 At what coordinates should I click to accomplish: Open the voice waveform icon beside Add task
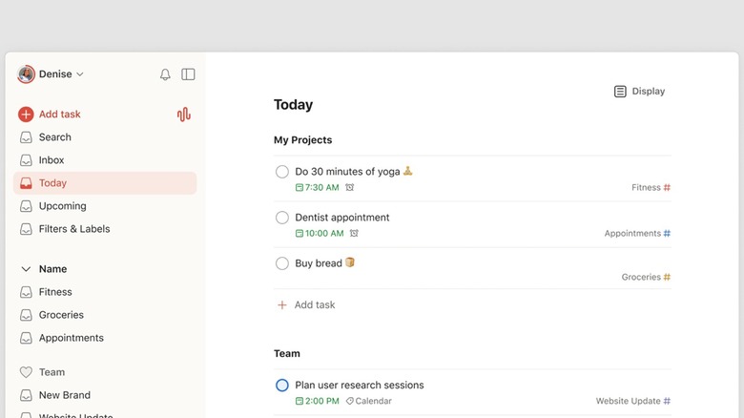[184, 114]
